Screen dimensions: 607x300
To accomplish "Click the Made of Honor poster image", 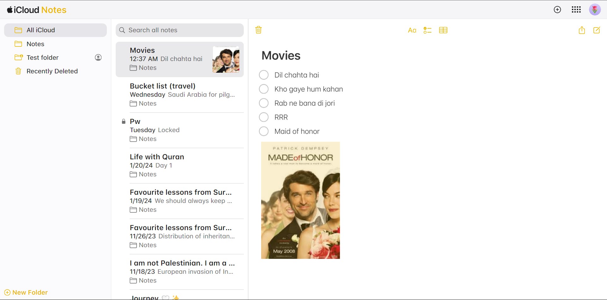I will 300,200.
